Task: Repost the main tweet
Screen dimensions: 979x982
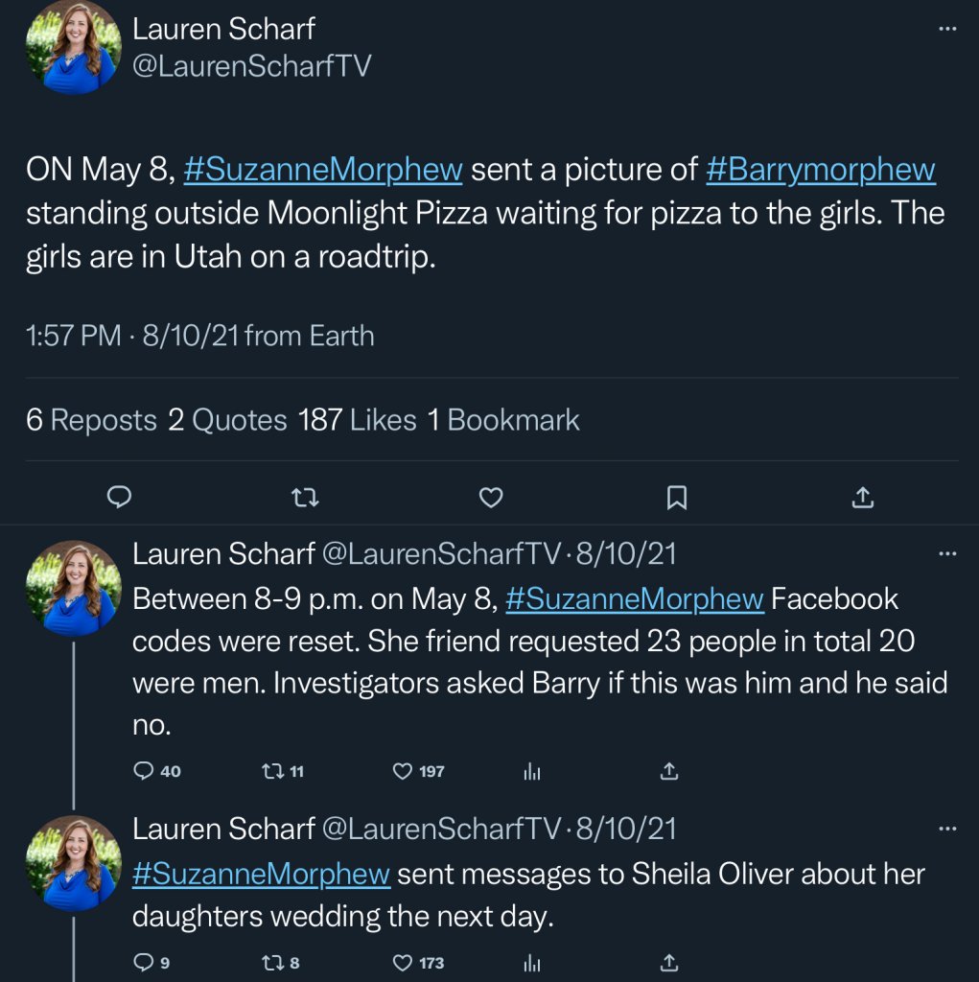Action: [305, 497]
